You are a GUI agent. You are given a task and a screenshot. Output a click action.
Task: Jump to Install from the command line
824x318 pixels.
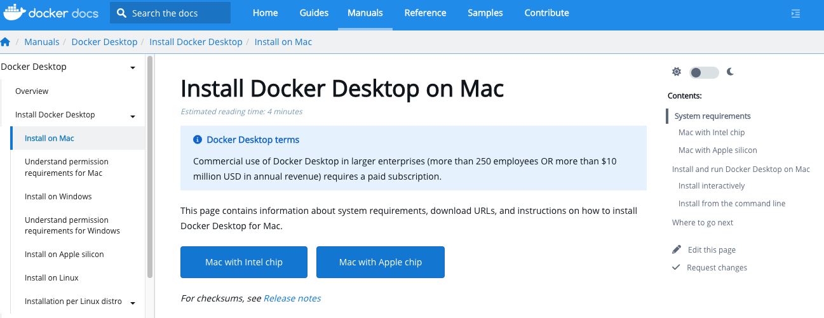pos(732,204)
